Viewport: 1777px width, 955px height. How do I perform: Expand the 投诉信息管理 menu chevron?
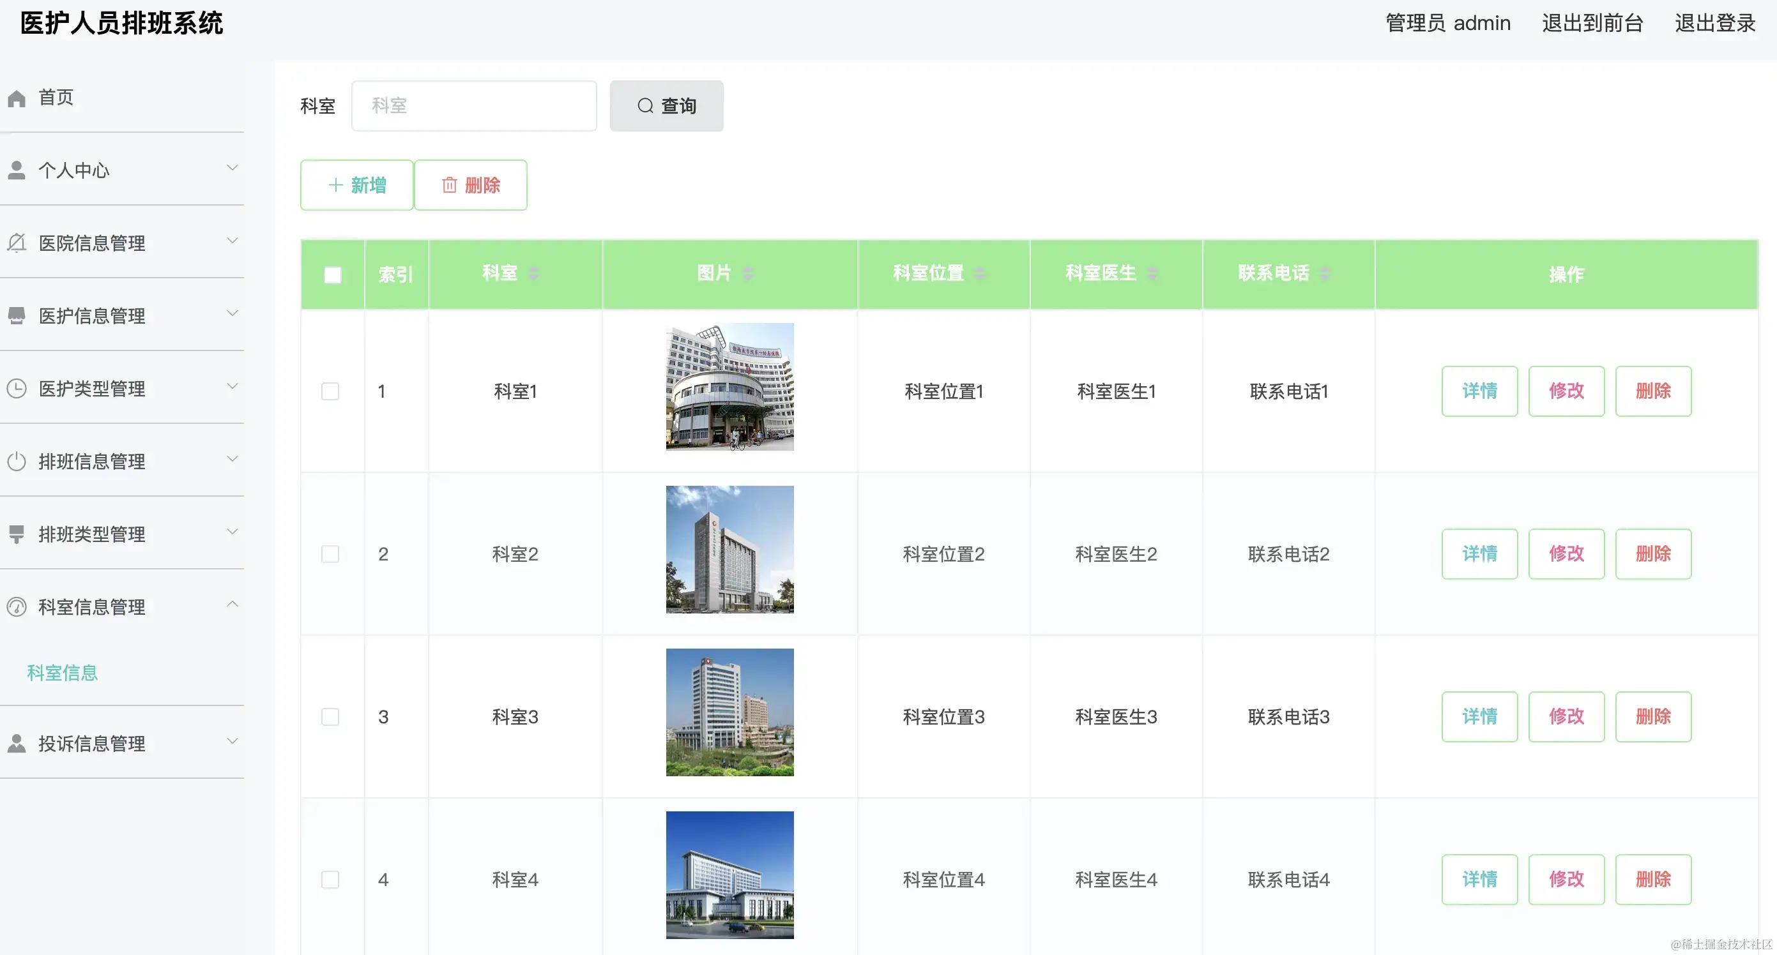233,741
